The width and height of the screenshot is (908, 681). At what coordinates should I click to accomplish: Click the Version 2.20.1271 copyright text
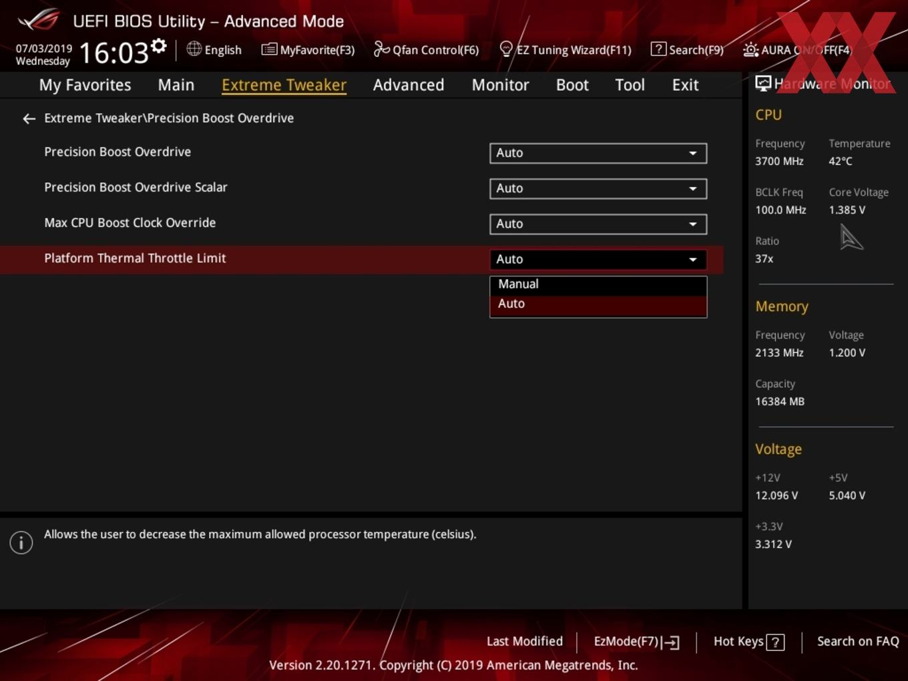tap(453, 666)
